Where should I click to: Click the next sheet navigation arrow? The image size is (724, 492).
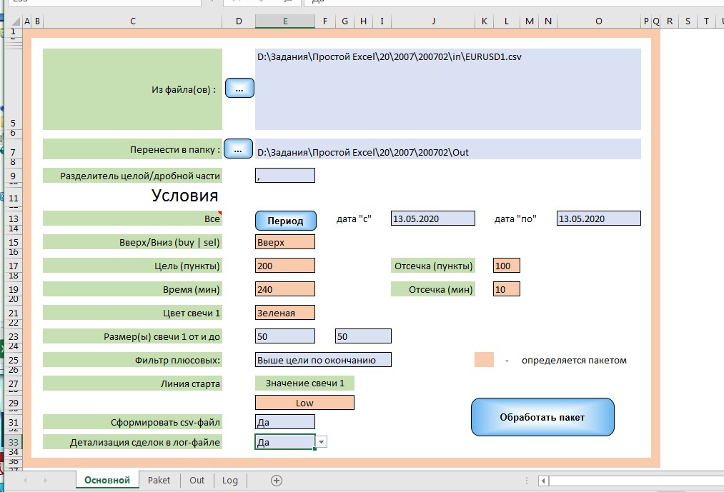(45, 481)
